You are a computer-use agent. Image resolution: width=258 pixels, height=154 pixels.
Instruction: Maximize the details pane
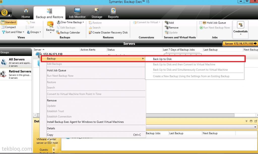pos(251,121)
